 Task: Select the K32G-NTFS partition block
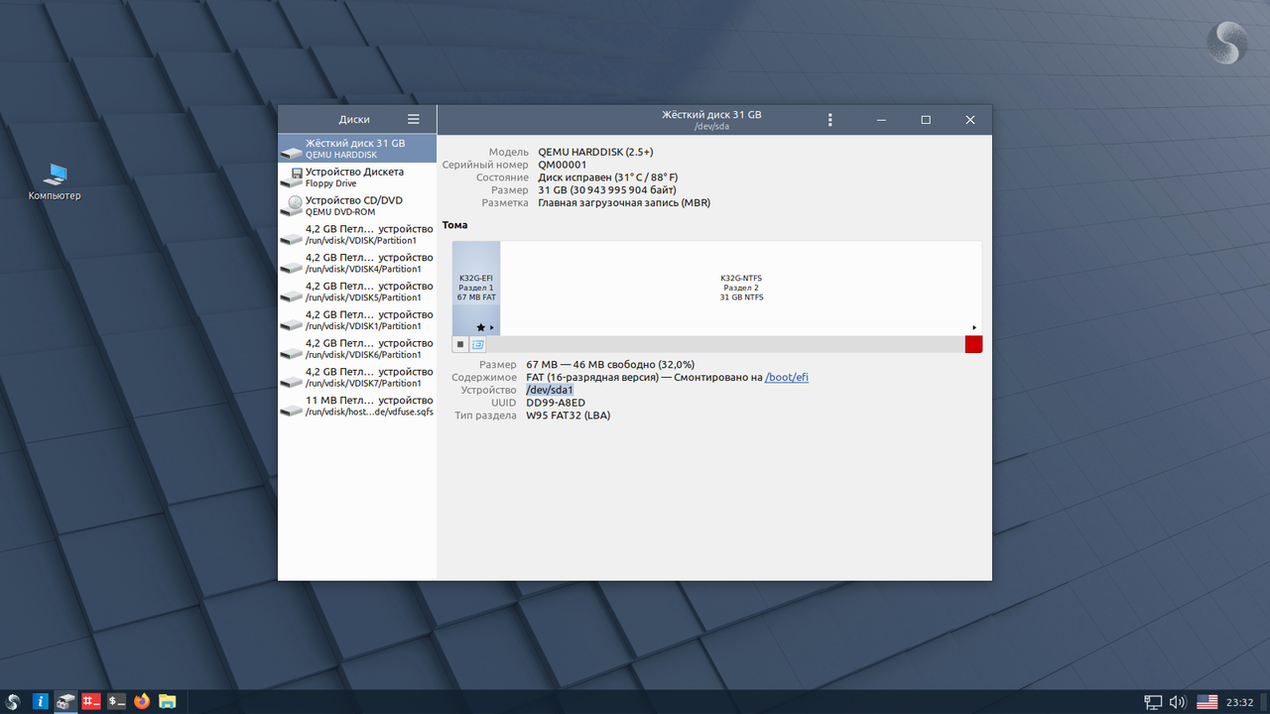pyautogui.click(x=741, y=289)
